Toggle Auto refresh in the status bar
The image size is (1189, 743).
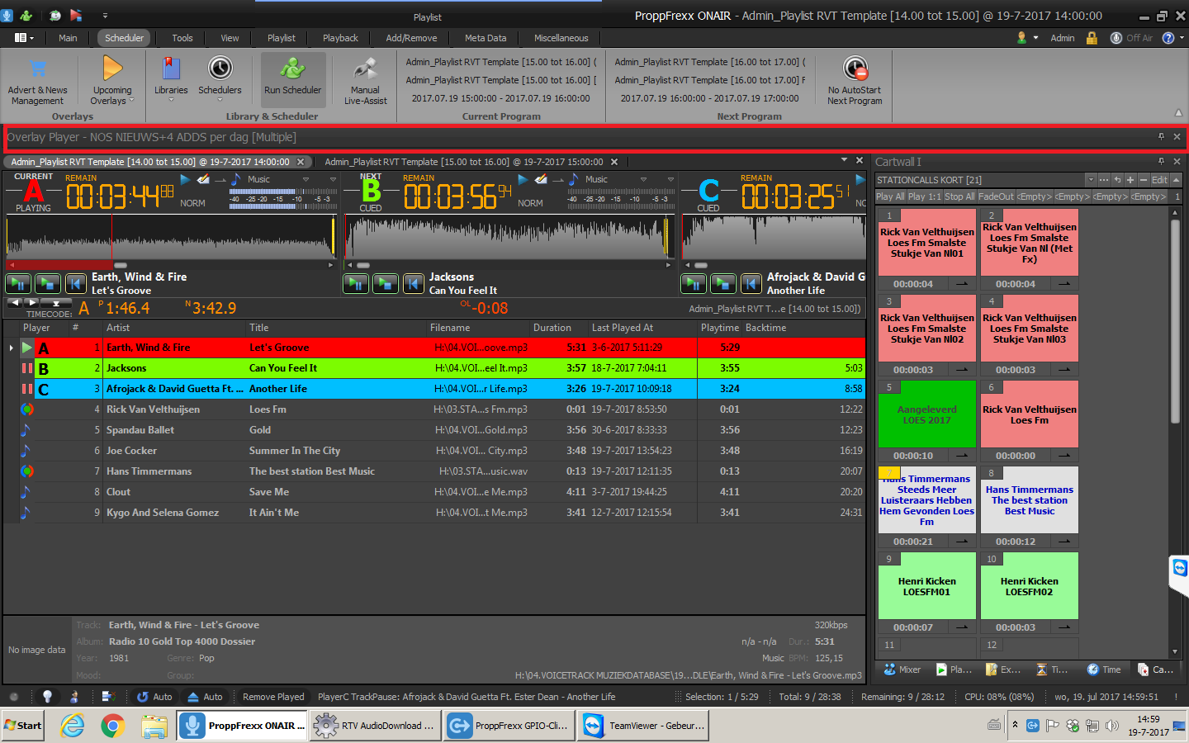coord(154,697)
